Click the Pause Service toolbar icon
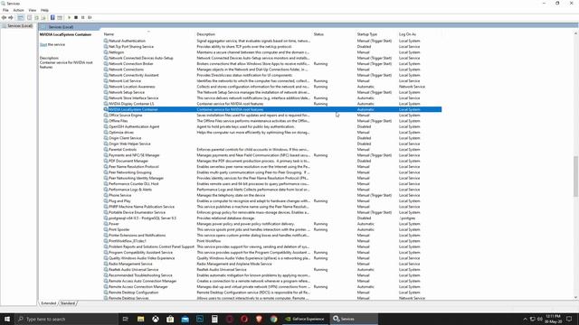579x325 pixels. (82, 18)
